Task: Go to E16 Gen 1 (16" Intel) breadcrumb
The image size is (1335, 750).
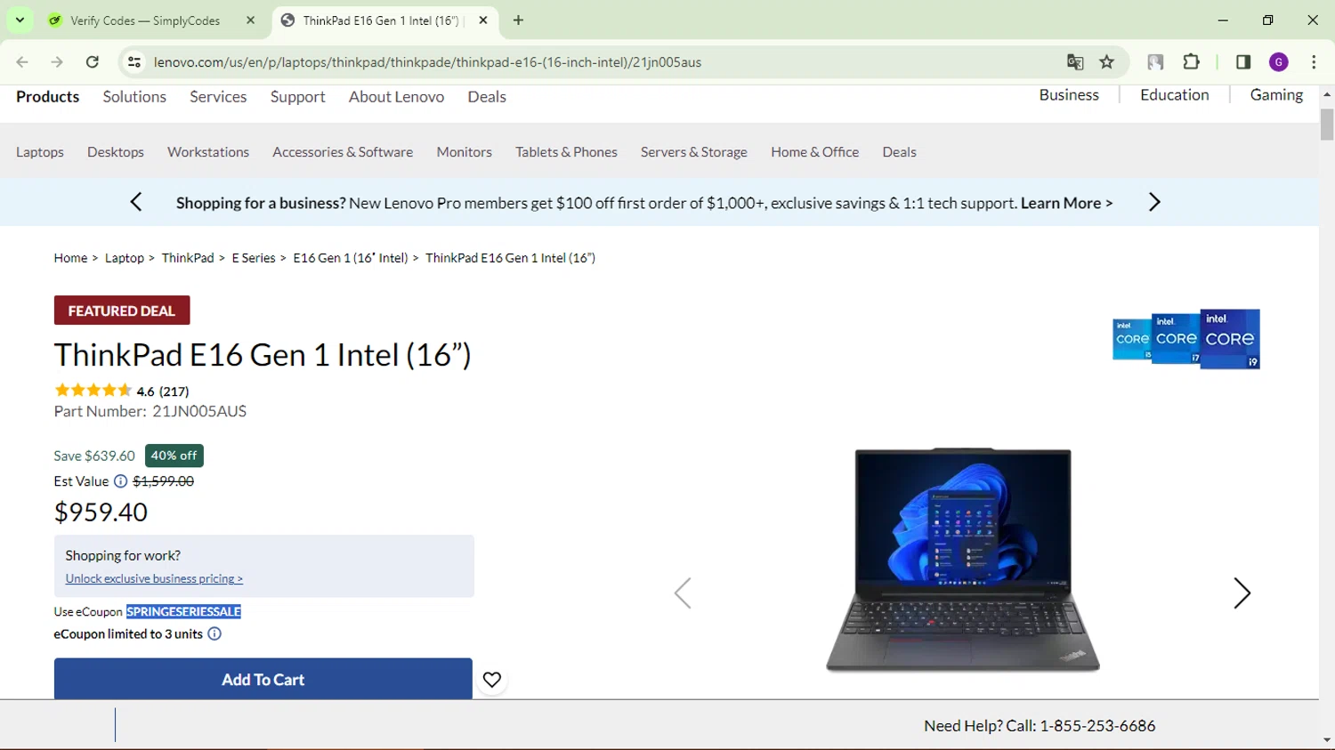Action: [x=351, y=258]
